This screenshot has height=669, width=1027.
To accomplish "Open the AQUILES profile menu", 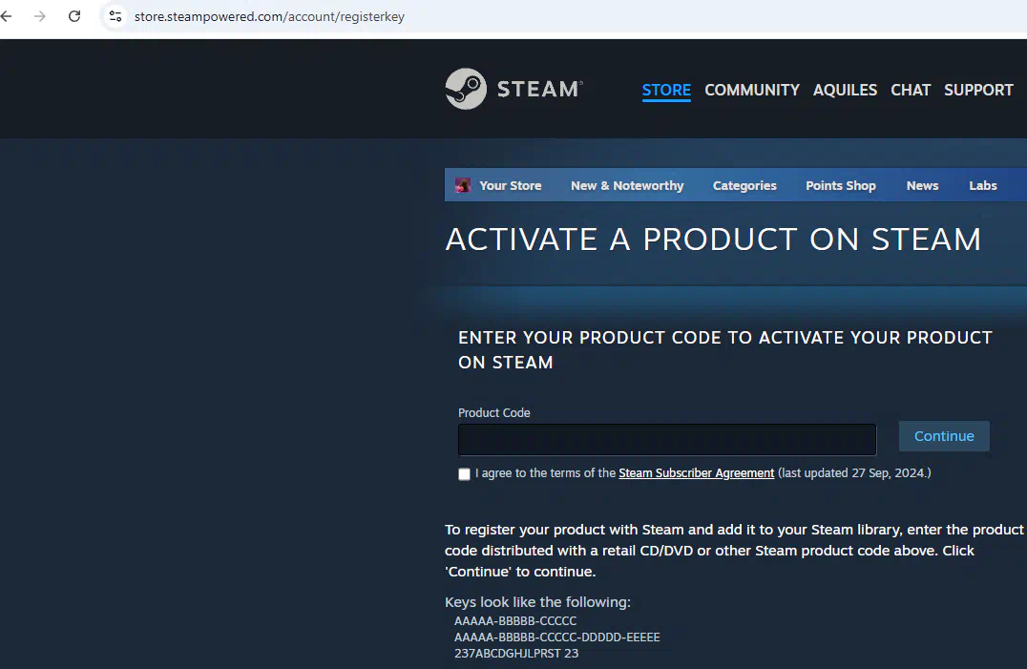I will tap(845, 91).
